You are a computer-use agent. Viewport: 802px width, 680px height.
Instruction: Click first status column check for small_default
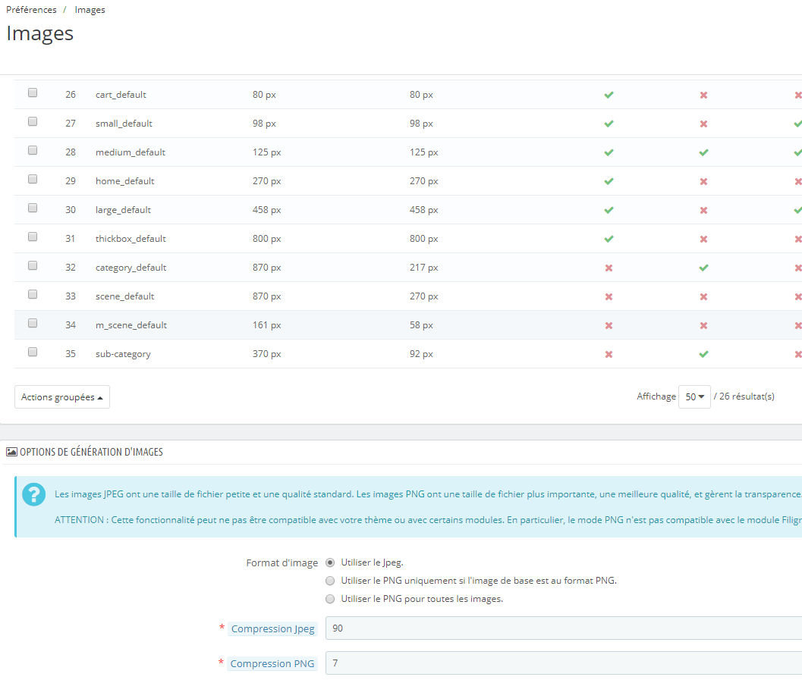(609, 124)
